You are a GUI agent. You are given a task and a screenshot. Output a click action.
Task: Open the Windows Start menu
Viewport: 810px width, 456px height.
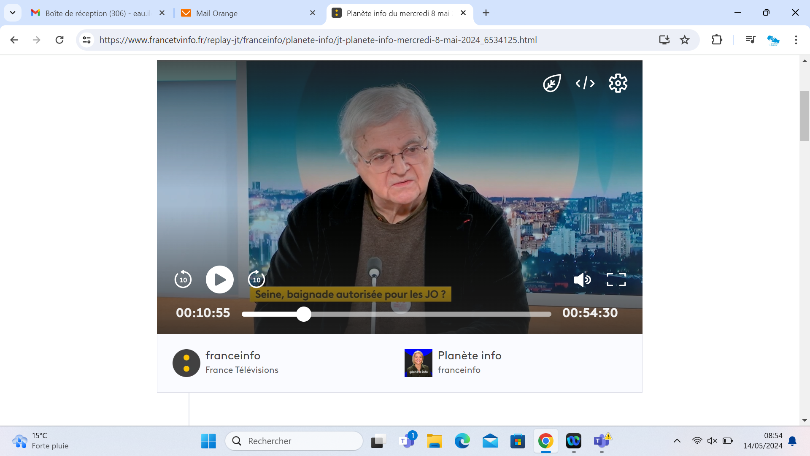pyautogui.click(x=208, y=441)
